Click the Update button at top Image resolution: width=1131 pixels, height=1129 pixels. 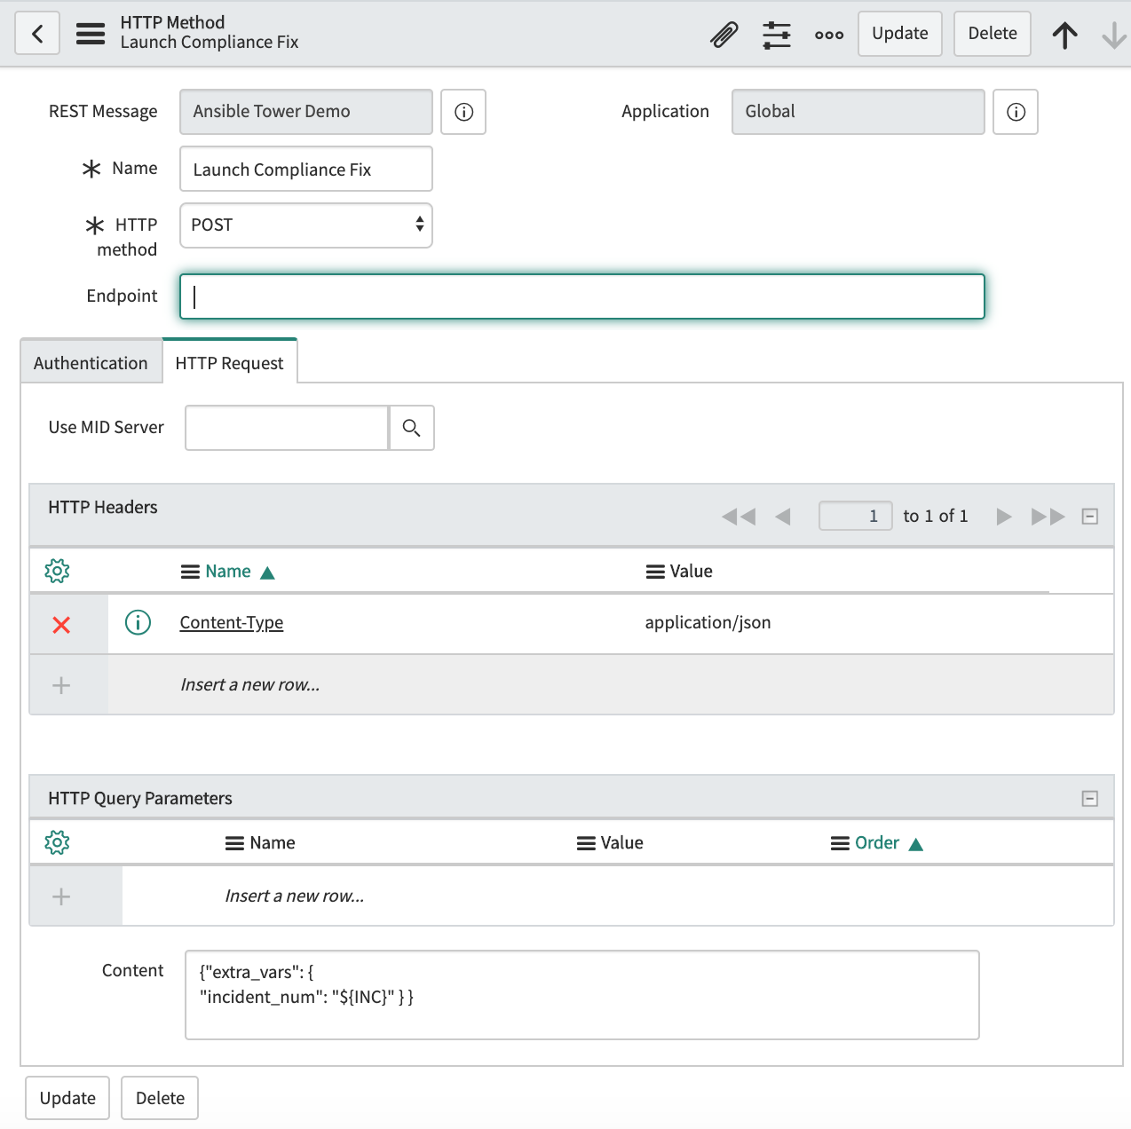pyautogui.click(x=899, y=33)
